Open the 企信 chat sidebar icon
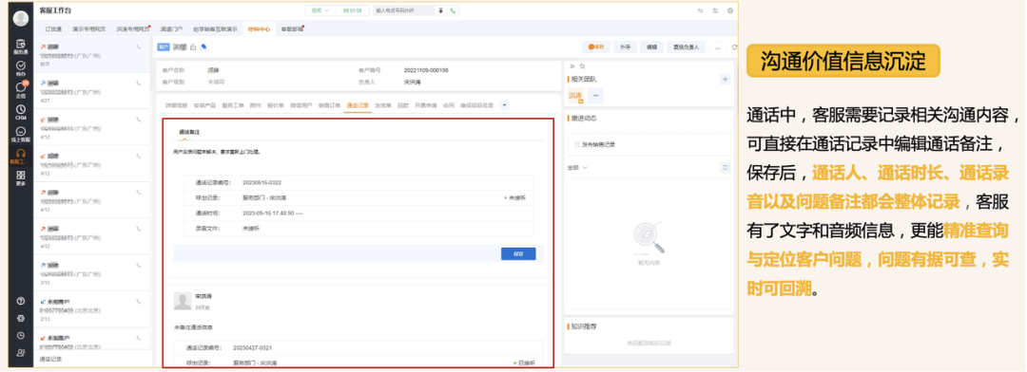 21,89
